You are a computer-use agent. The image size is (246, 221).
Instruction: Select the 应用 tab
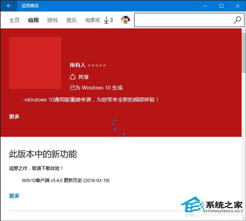click(33, 20)
